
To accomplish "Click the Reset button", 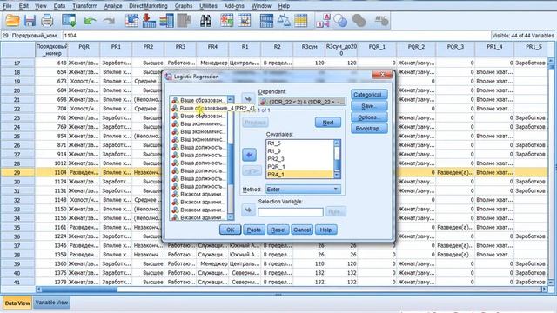I will click(278, 230).
